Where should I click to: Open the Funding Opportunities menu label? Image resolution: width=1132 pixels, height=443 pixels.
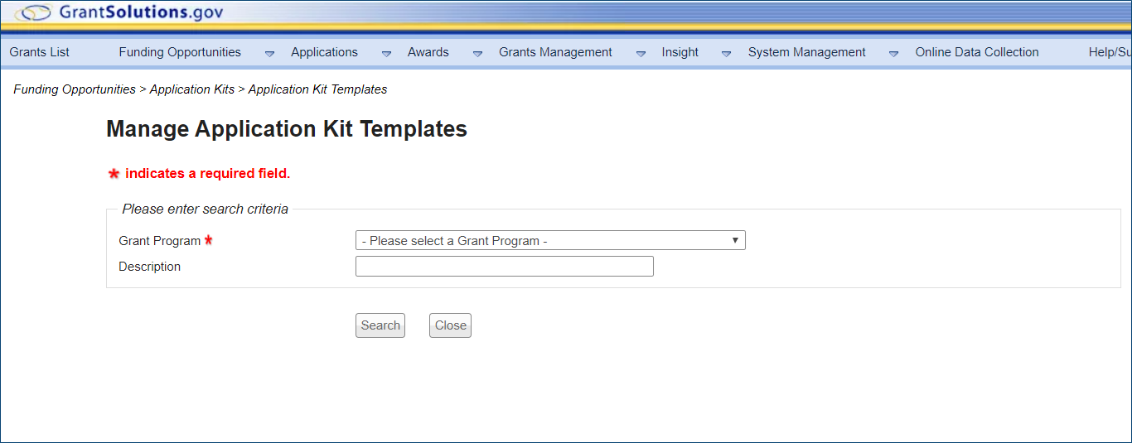(x=180, y=52)
